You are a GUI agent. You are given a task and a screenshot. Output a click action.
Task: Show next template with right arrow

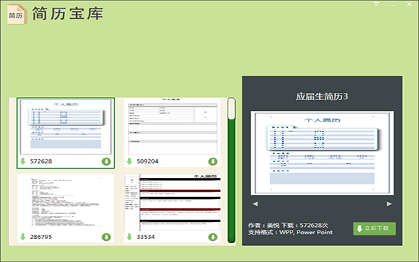(x=389, y=204)
